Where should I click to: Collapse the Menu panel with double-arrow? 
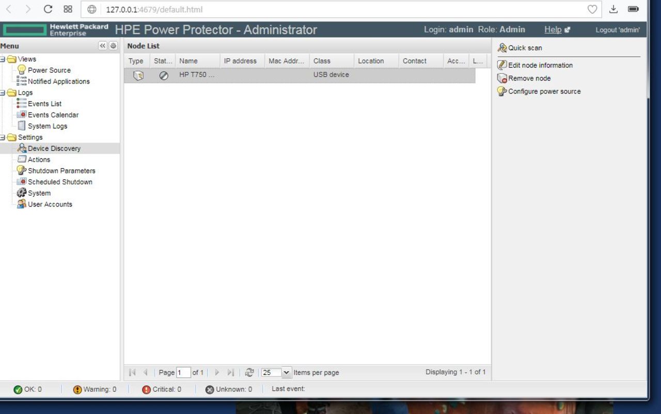[x=103, y=46]
